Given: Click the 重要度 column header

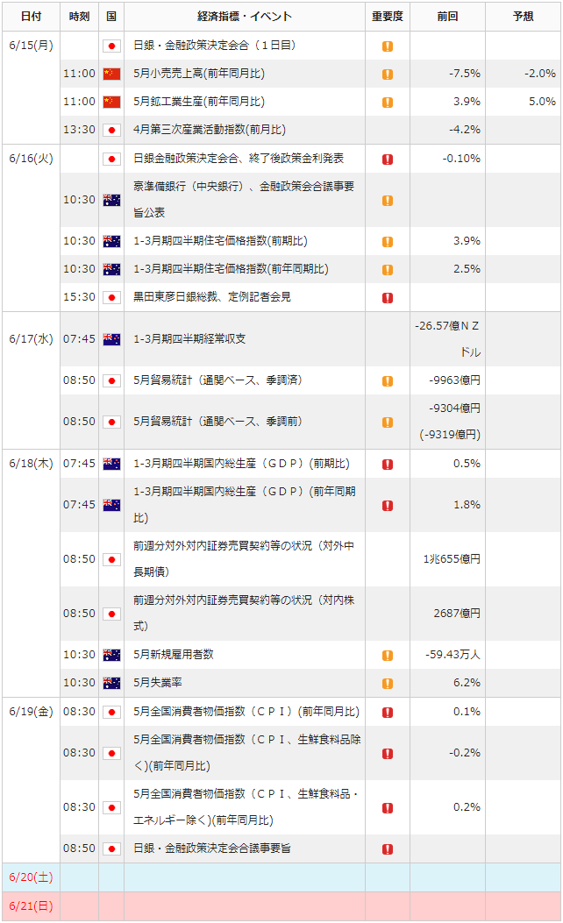Looking at the screenshot, I should [x=388, y=17].
